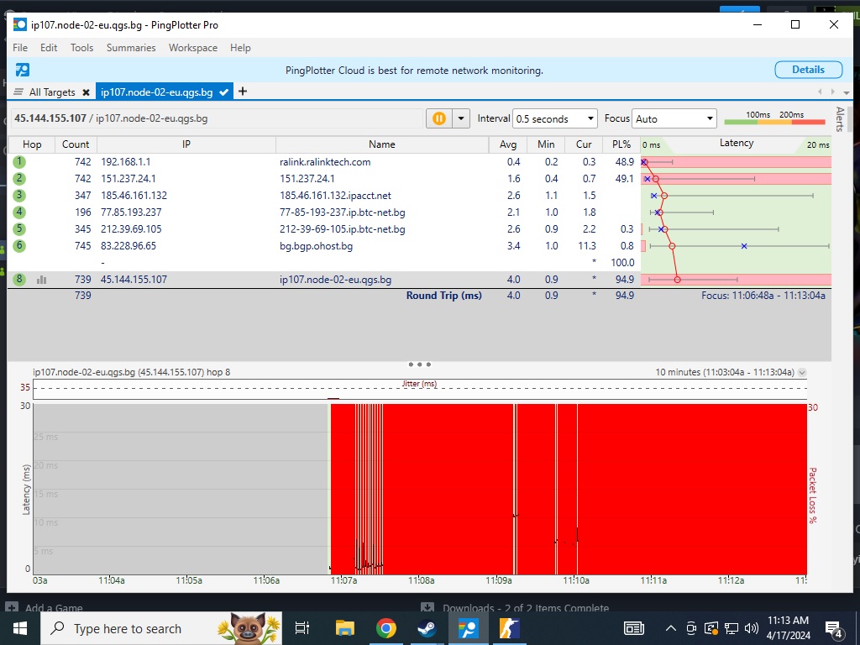Open Steam from the taskbar
860x645 pixels.
click(x=427, y=628)
